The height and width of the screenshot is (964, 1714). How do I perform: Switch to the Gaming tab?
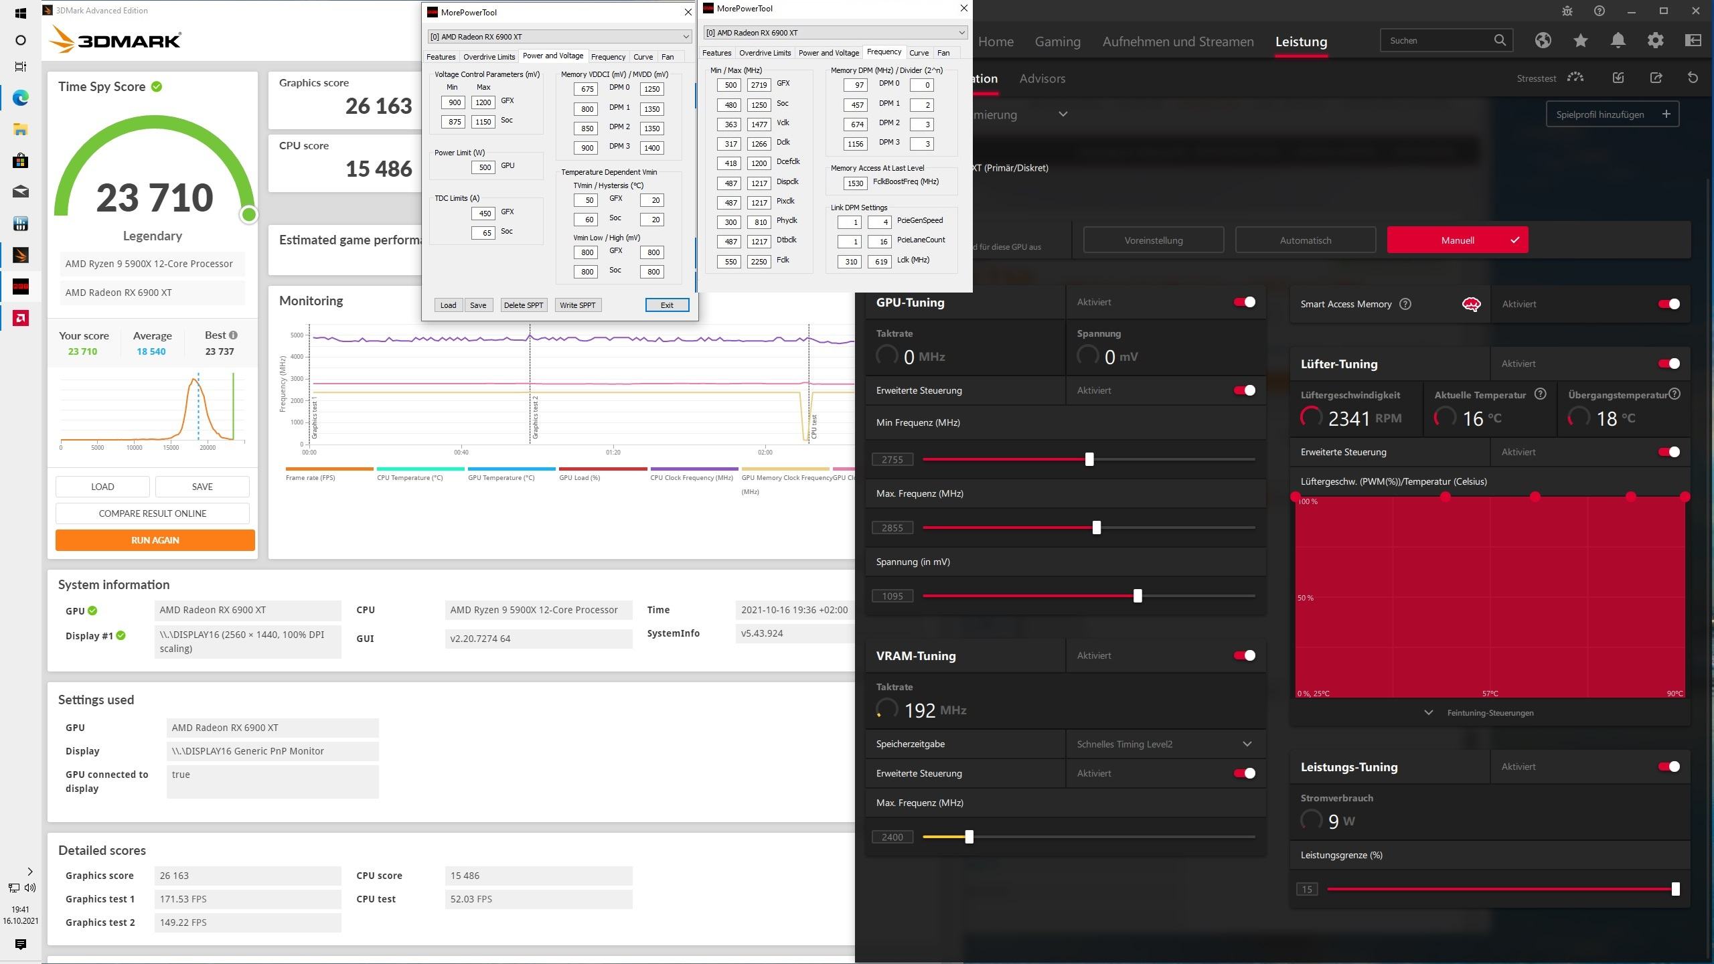tap(1057, 42)
